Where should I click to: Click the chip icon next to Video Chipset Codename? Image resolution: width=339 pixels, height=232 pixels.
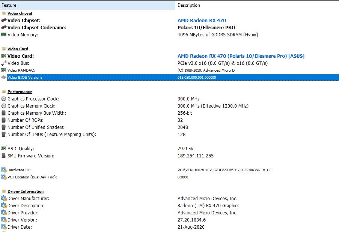[3, 27]
